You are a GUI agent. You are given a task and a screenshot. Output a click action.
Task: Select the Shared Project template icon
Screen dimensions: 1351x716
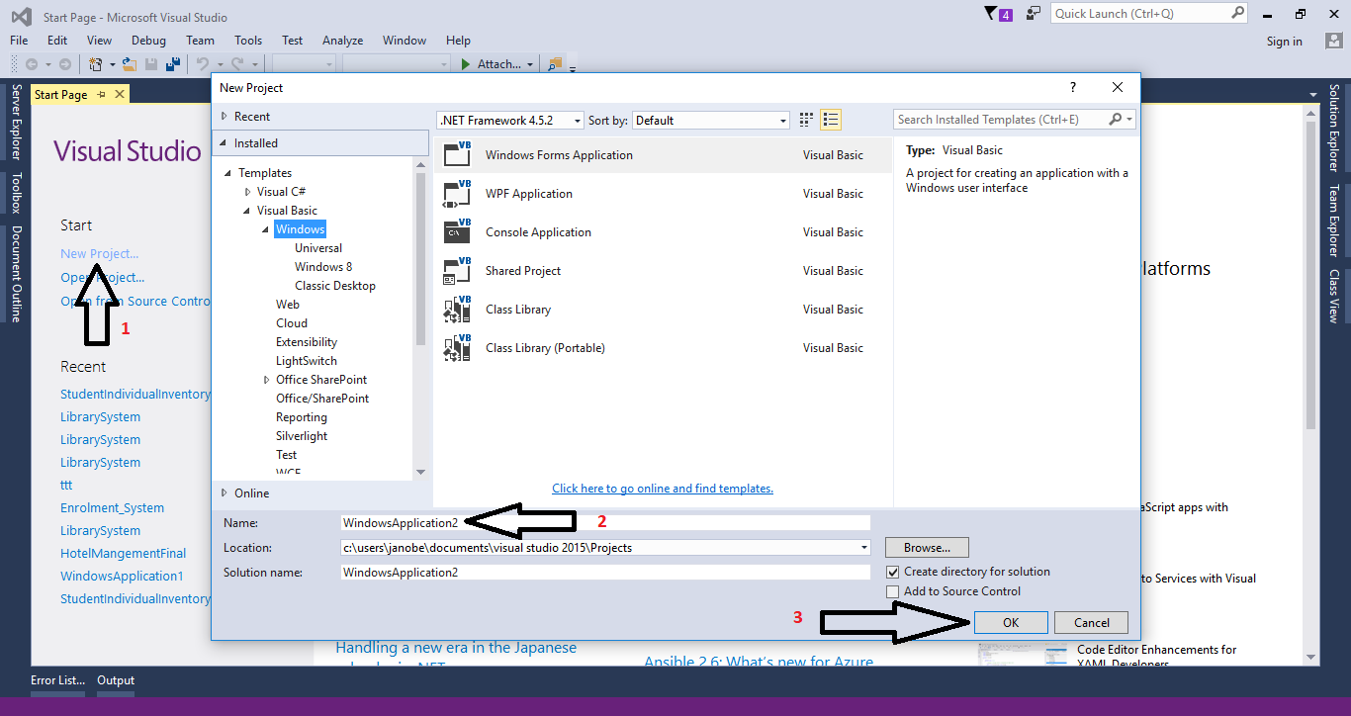[x=458, y=270]
